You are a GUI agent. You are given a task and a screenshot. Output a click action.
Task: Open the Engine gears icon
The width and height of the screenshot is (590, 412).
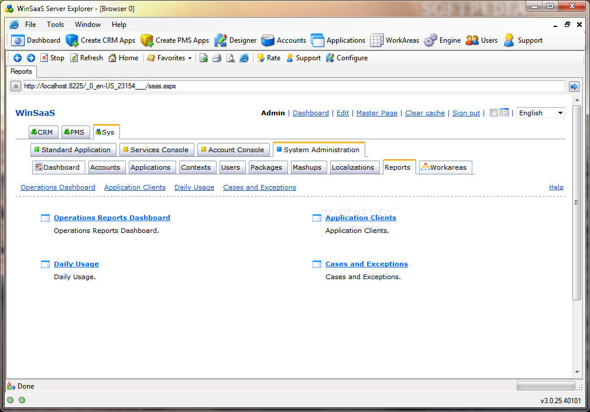click(x=430, y=40)
